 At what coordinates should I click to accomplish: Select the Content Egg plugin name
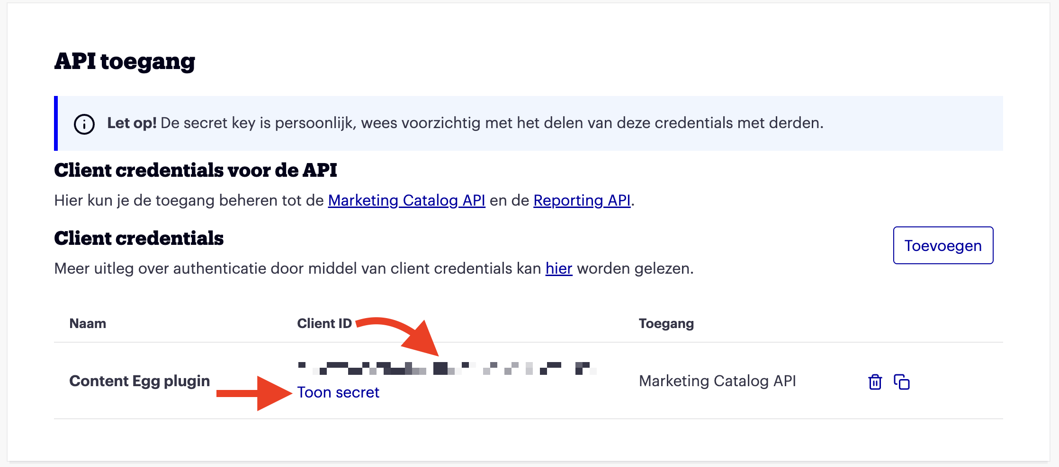pyautogui.click(x=139, y=381)
